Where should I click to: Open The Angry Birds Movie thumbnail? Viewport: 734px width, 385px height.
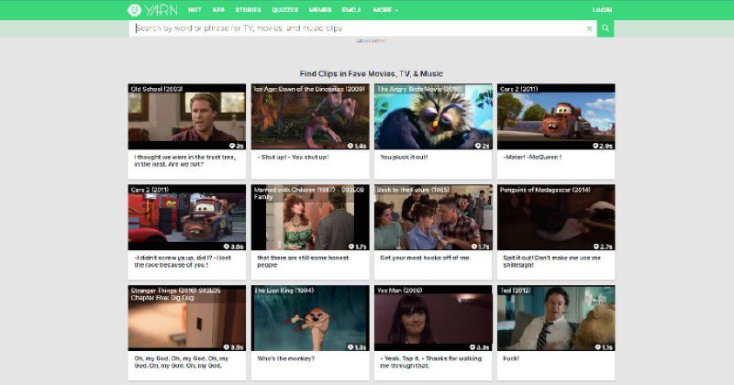click(433, 116)
